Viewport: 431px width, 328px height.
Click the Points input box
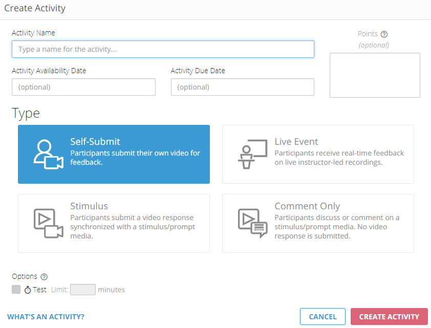tap(375, 75)
